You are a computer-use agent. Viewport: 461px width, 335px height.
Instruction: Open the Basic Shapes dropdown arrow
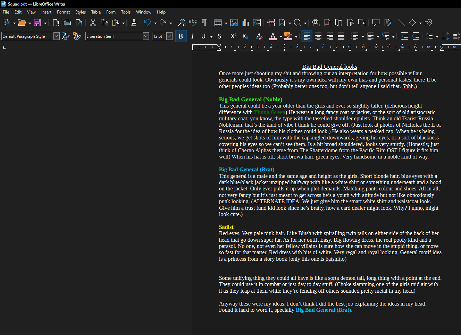coord(420,23)
